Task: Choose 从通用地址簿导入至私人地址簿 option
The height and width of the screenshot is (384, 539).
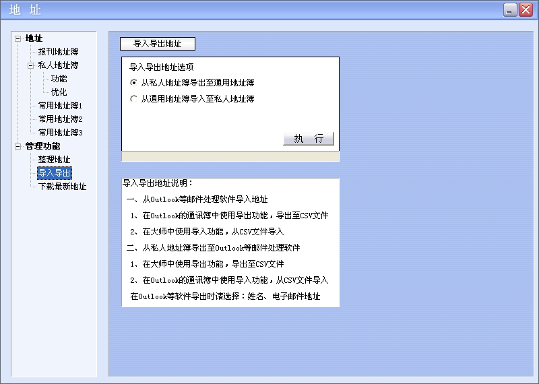Action: click(x=192, y=99)
